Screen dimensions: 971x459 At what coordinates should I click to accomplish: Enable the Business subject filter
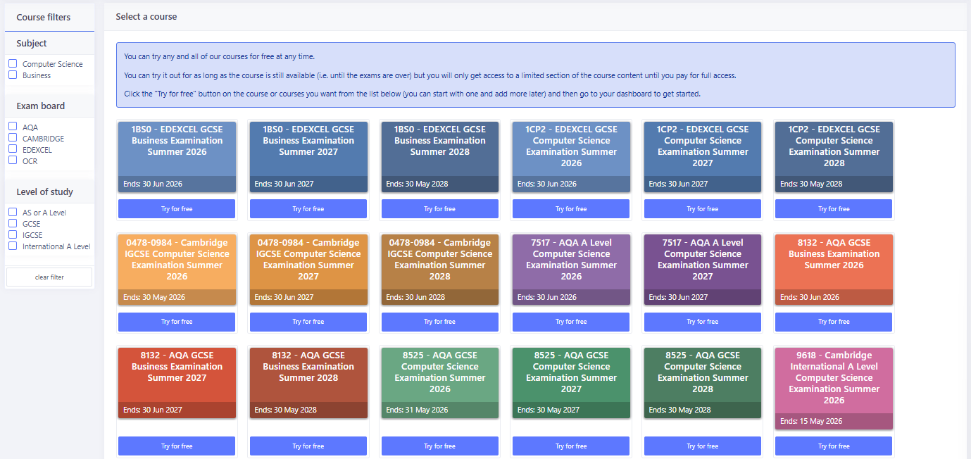click(x=13, y=75)
